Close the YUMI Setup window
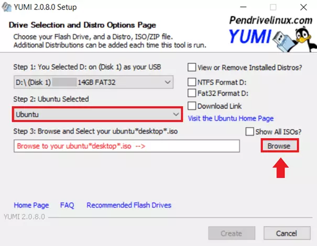 point(303,8)
